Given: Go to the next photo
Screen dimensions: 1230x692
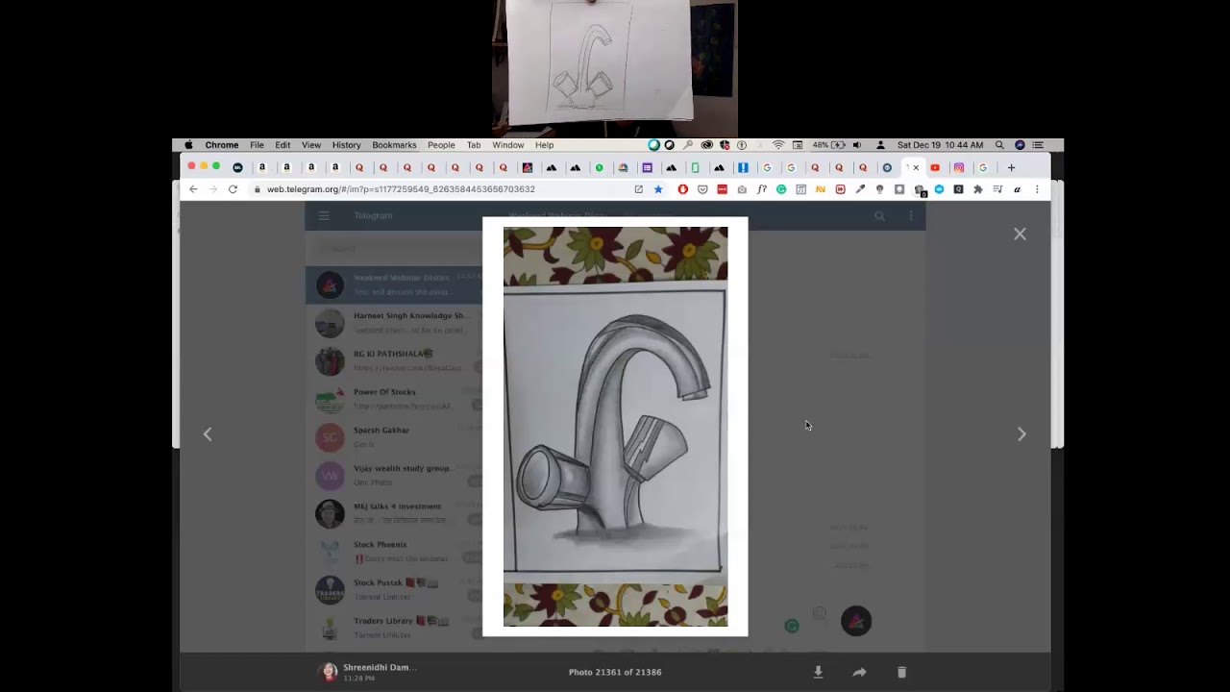Looking at the screenshot, I should [1021, 434].
